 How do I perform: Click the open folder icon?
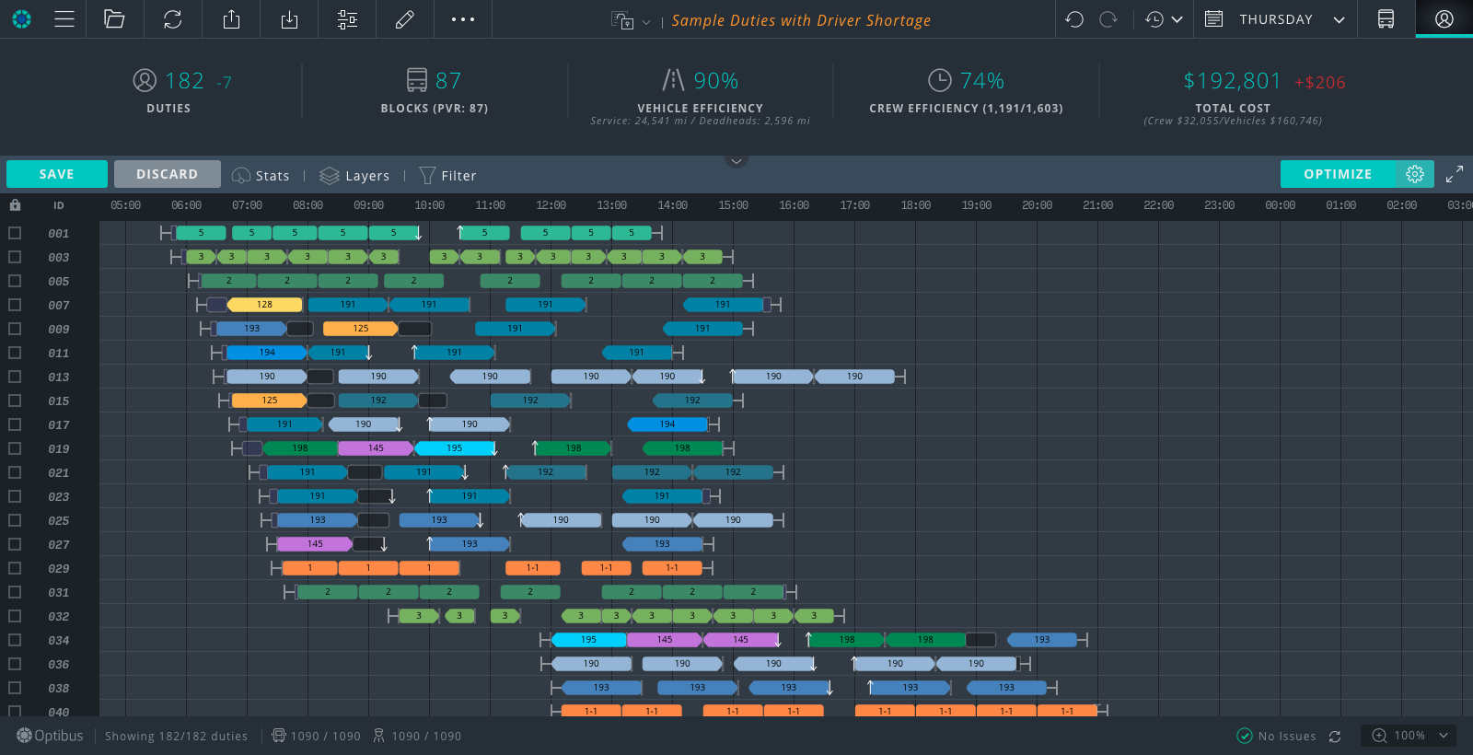[x=114, y=19]
